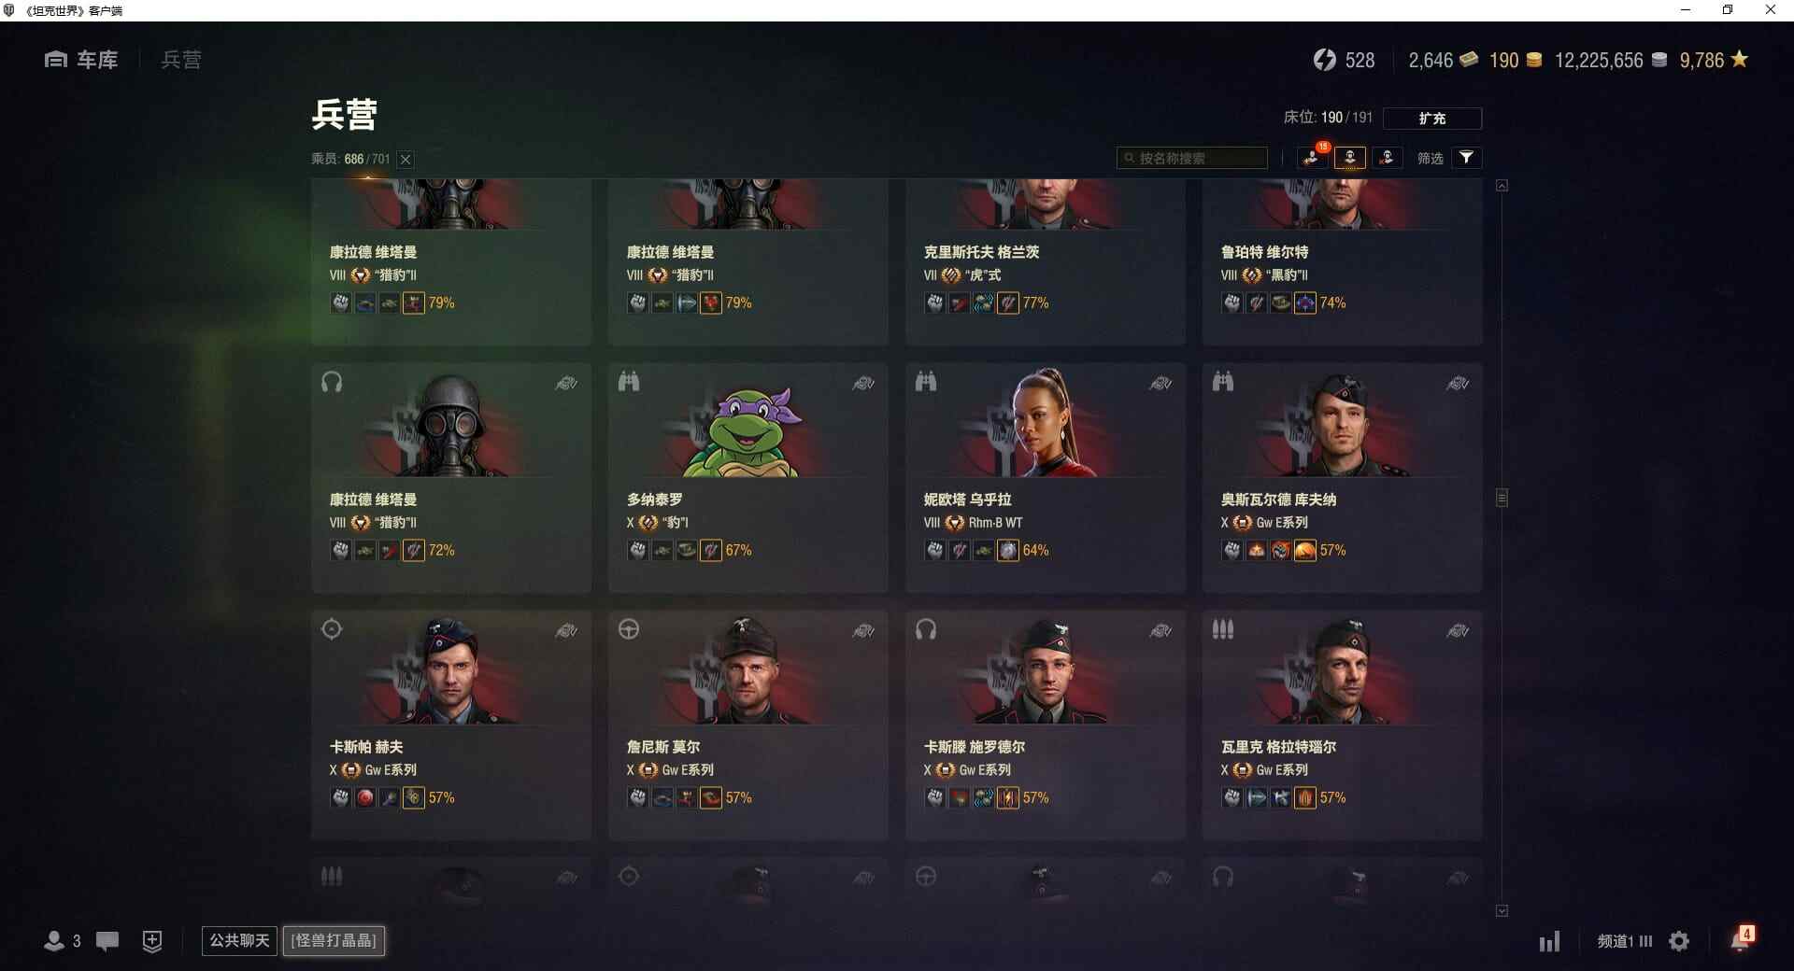Viewport: 1794px width, 971px height.
Task: Open the recruits tab with red badge
Action: [x=1313, y=158]
